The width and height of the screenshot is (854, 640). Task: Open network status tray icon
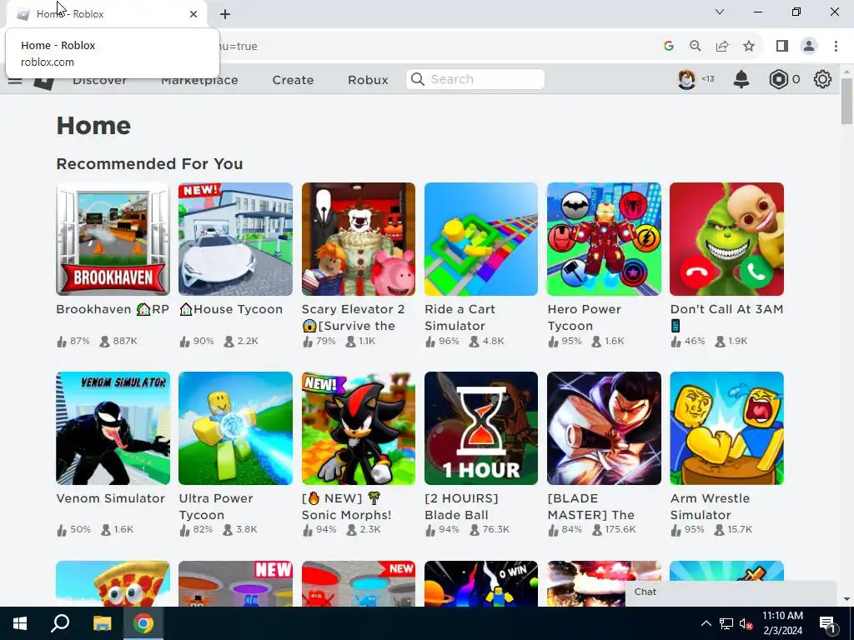click(x=726, y=623)
